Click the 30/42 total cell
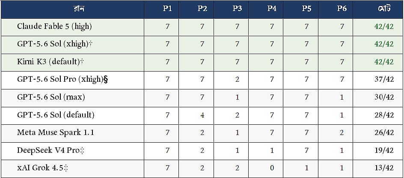Image resolution: width=404 pixels, height=178 pixels. pos(384,97)
